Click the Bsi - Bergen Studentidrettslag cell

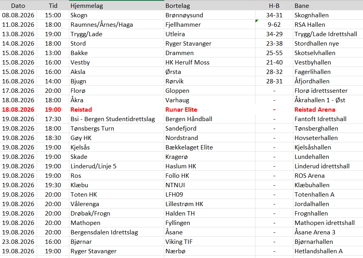117,119
